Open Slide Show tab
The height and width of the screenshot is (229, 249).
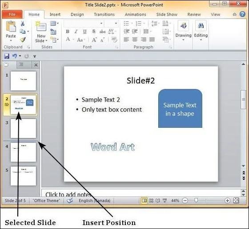167,14
